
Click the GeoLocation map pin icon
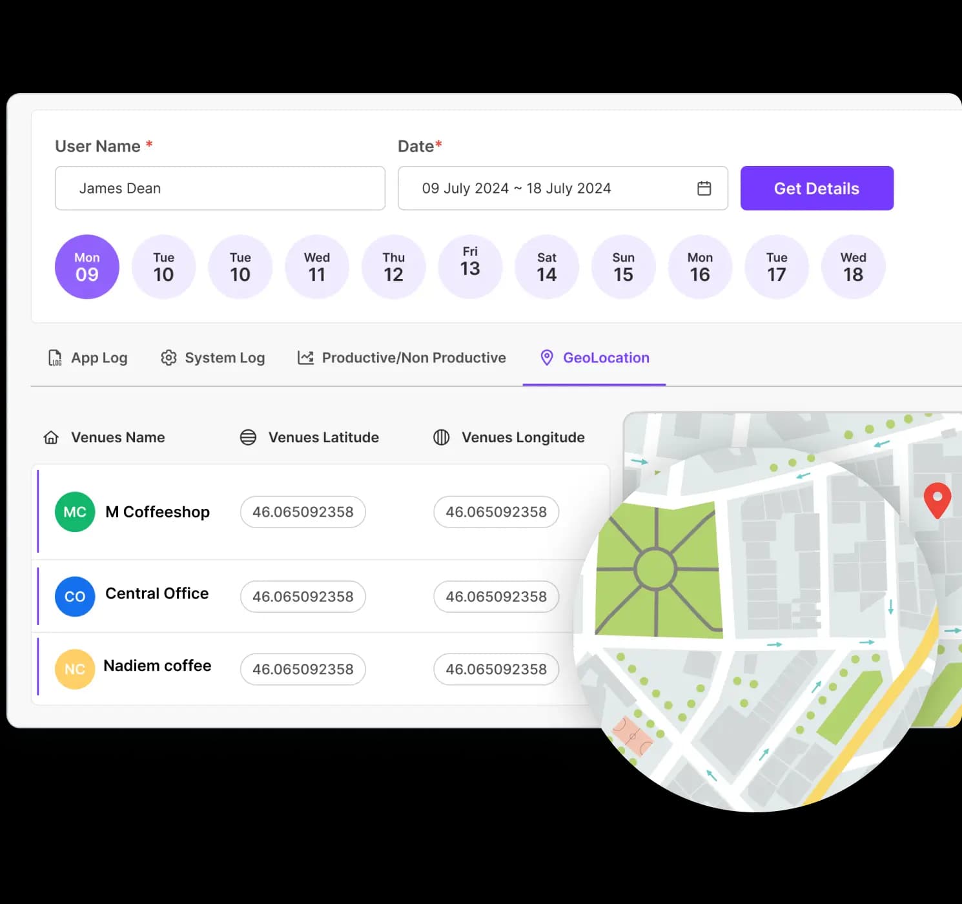click(547, 357)
